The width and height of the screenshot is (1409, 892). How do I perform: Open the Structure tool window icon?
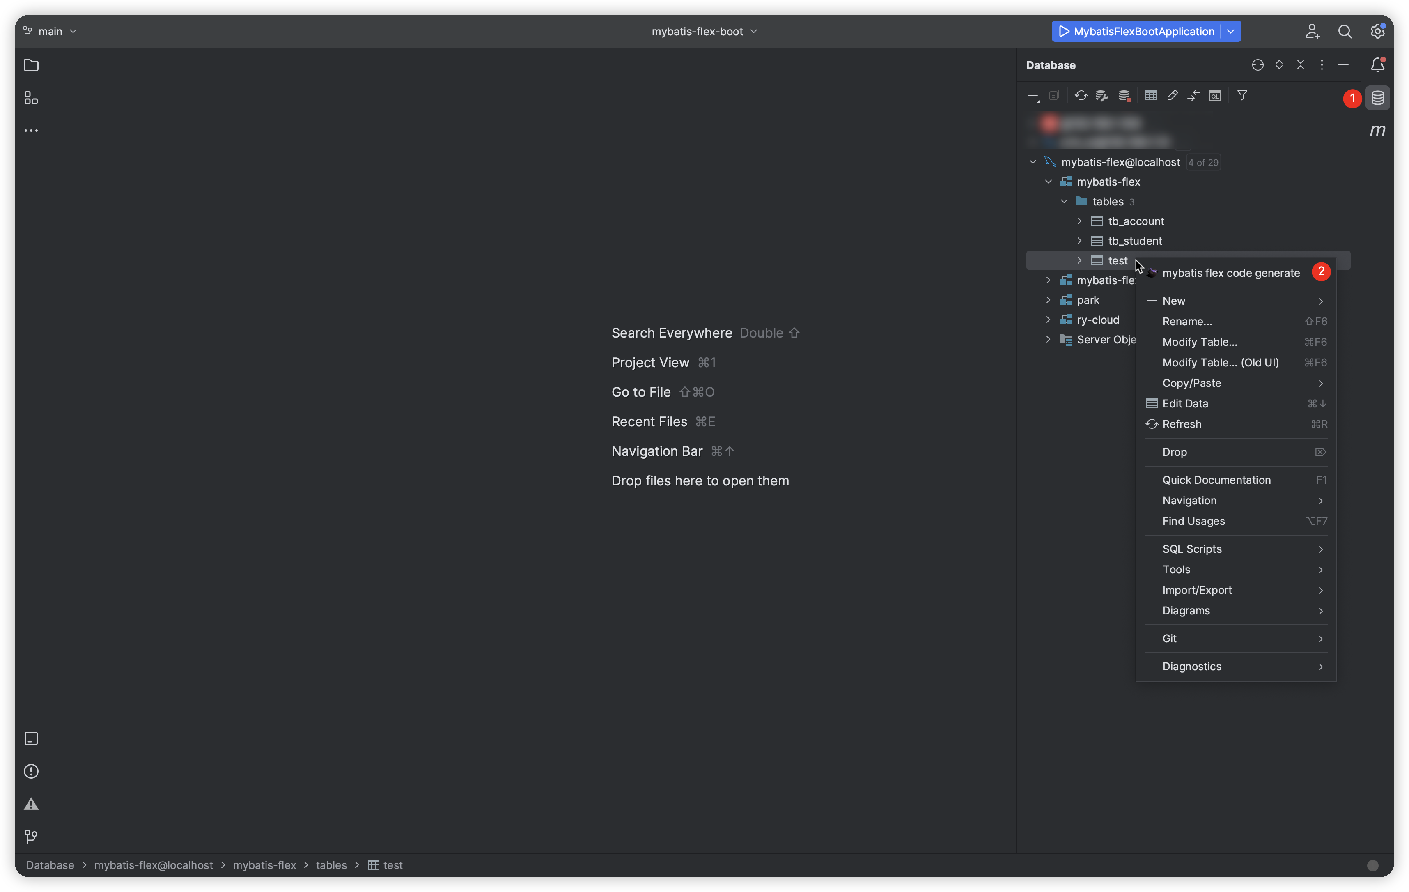pyautogui.click(x=31, y=98)
